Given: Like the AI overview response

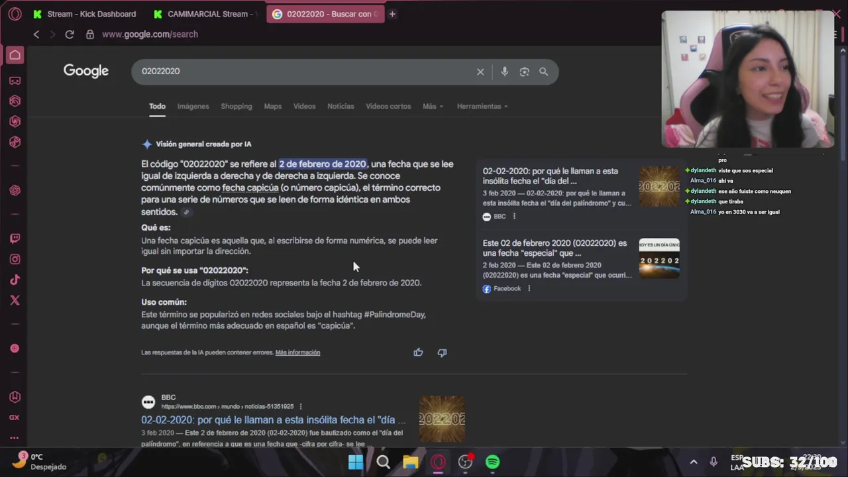Looking at the screenshot, I should (418, 352).
